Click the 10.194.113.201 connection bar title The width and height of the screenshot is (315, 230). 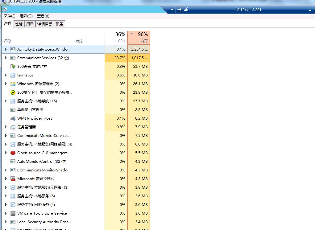248,10
